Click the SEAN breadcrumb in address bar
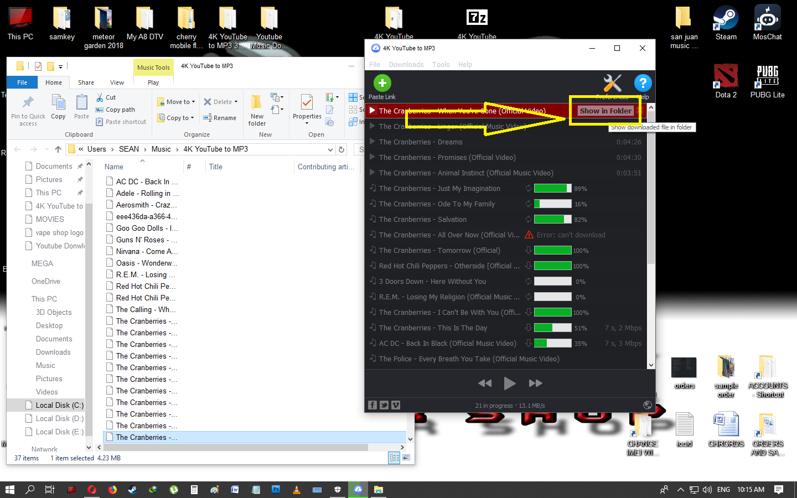 pyautogui.click(x=129, y=149)
